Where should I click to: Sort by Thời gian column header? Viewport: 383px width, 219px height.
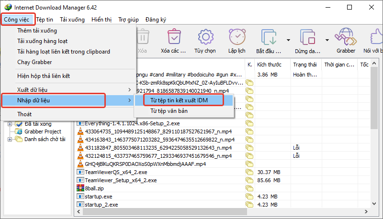(x=339, y=65)
